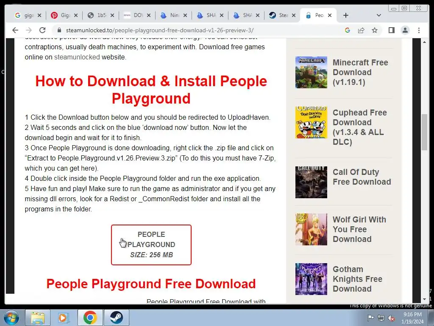Open Steam from the taskbar
The height and width of the screenshot is (326, 434).
click(116, 318)
